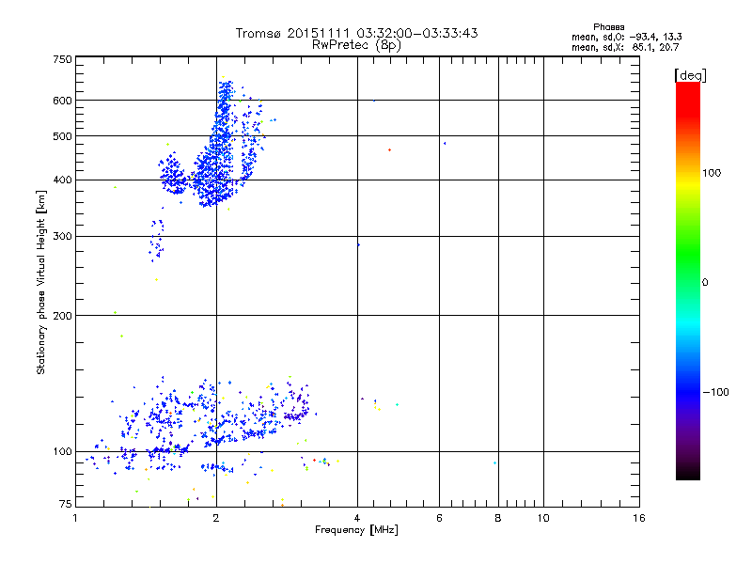This screenshot has width=752, height=564.
Task: Click the 200 tick label on height axis
Action: pyautogui.click(x=62, y=316)
